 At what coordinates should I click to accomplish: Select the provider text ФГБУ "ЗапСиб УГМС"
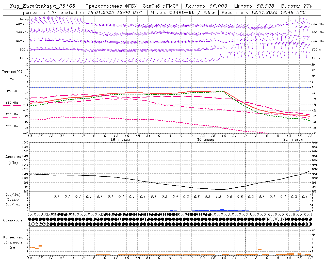[x=152, y=6]
